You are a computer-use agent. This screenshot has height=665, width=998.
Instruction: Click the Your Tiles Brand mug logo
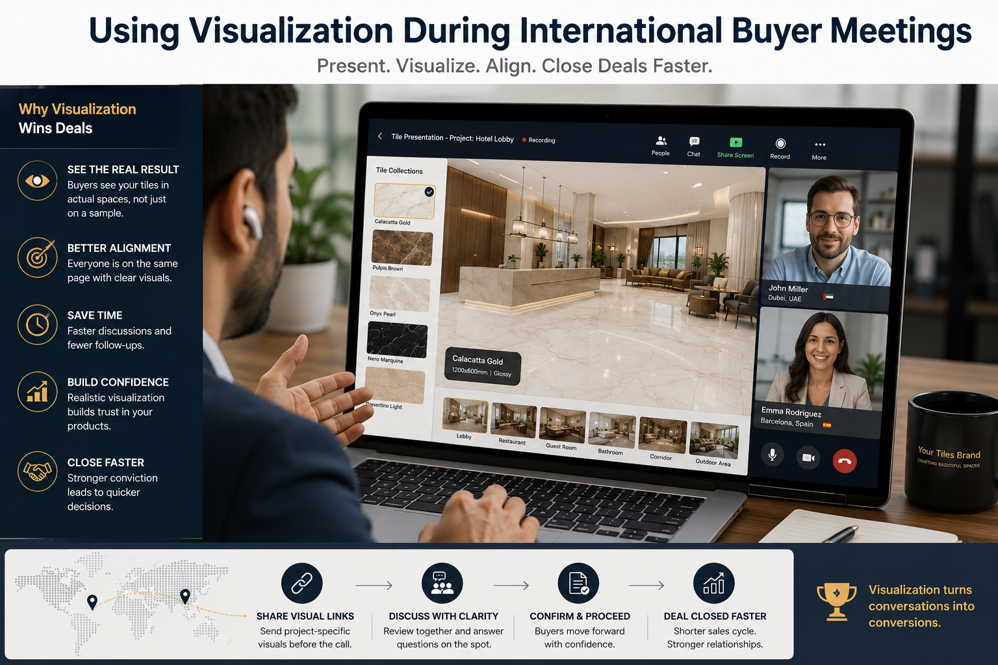click(x=949, y=457)
